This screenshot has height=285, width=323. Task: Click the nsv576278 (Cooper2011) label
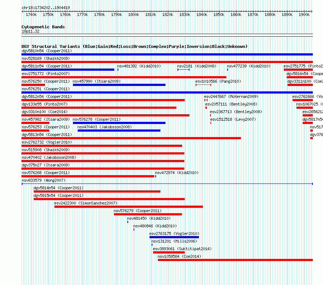tap(97, 119)
